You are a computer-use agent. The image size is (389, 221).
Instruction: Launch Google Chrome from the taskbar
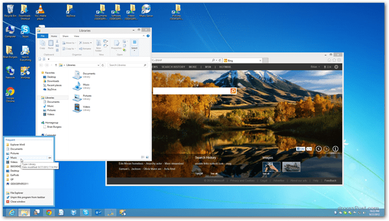[x=49, y=213]
